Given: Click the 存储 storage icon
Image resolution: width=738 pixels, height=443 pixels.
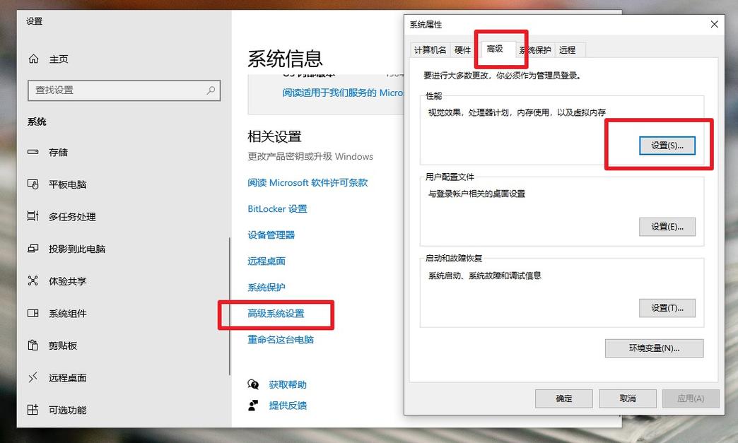Looking at the screenshot, I should [33, 152].
